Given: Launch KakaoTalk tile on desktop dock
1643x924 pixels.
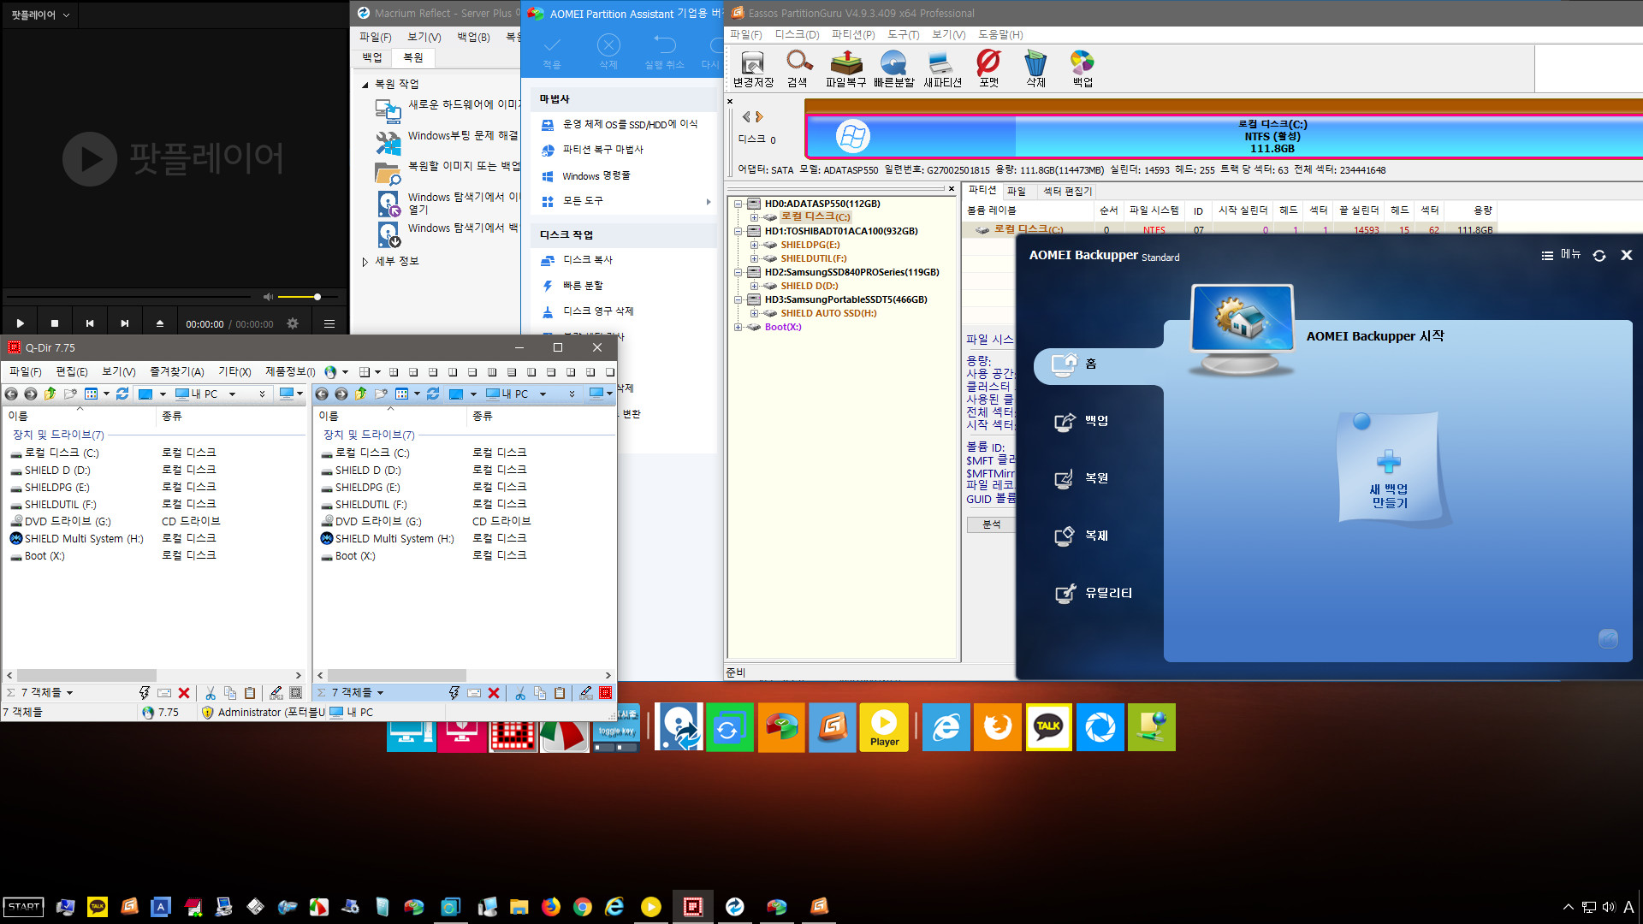Looking at the screenshot, I should (1048, 727).
